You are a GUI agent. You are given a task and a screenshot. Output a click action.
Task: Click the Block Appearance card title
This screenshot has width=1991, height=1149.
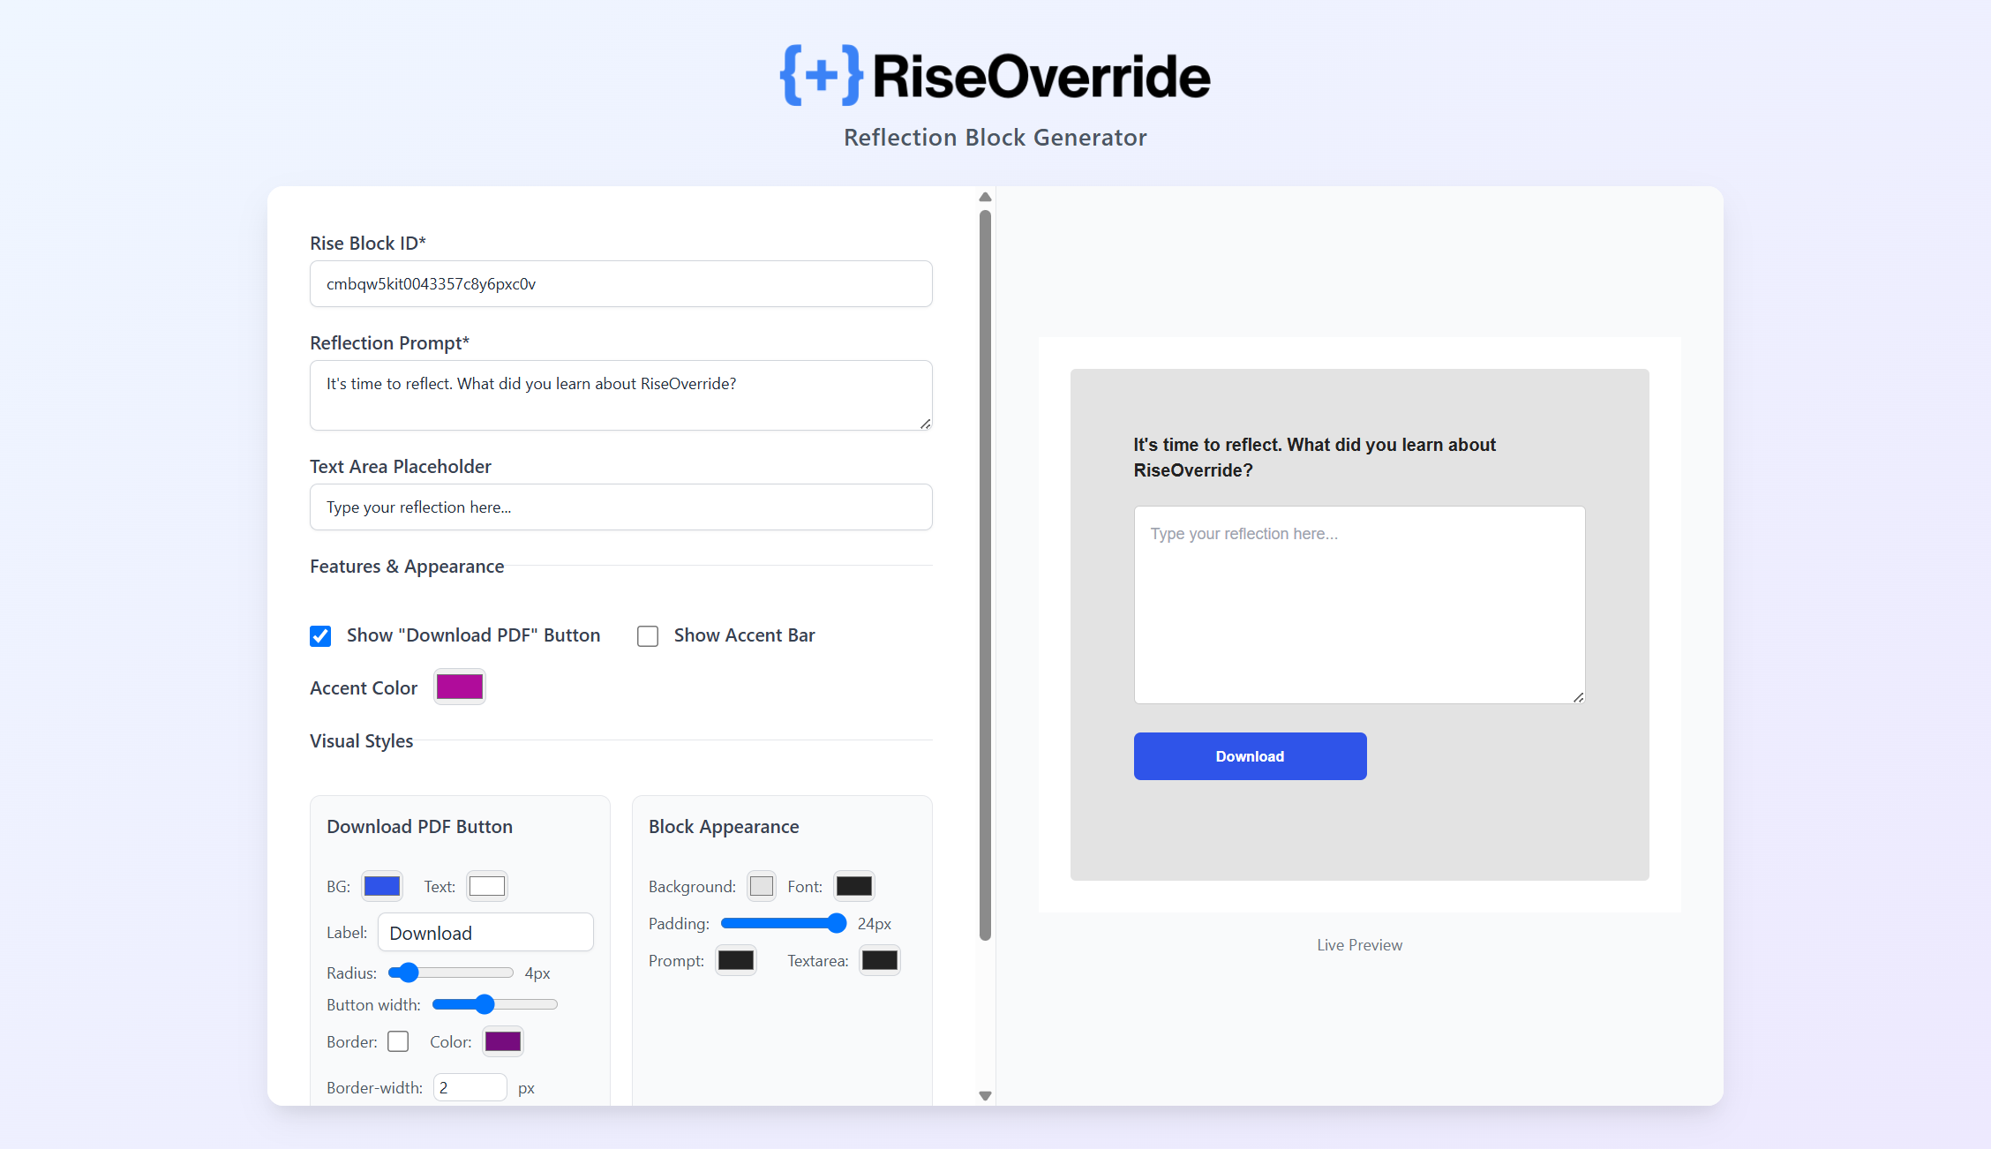[724, 827]
